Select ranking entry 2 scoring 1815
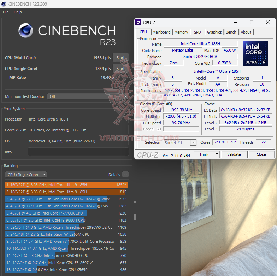 66,192
